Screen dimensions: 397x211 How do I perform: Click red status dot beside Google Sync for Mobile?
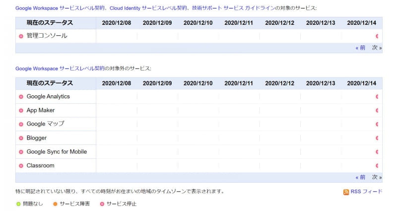click(21, 152)
